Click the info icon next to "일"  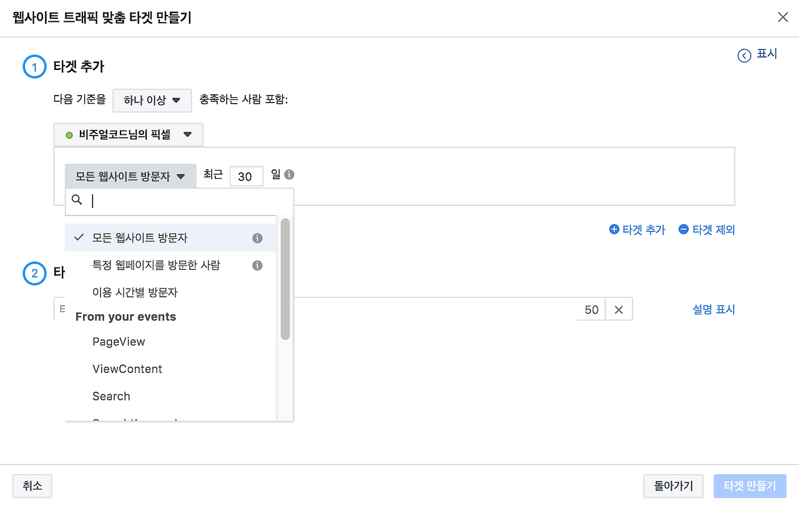(288, 174)
